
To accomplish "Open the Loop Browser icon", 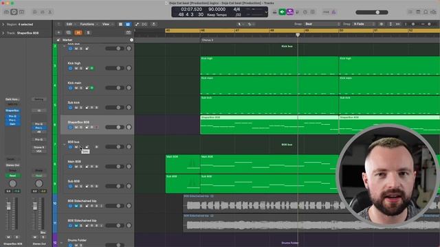I will click(426, 12).
